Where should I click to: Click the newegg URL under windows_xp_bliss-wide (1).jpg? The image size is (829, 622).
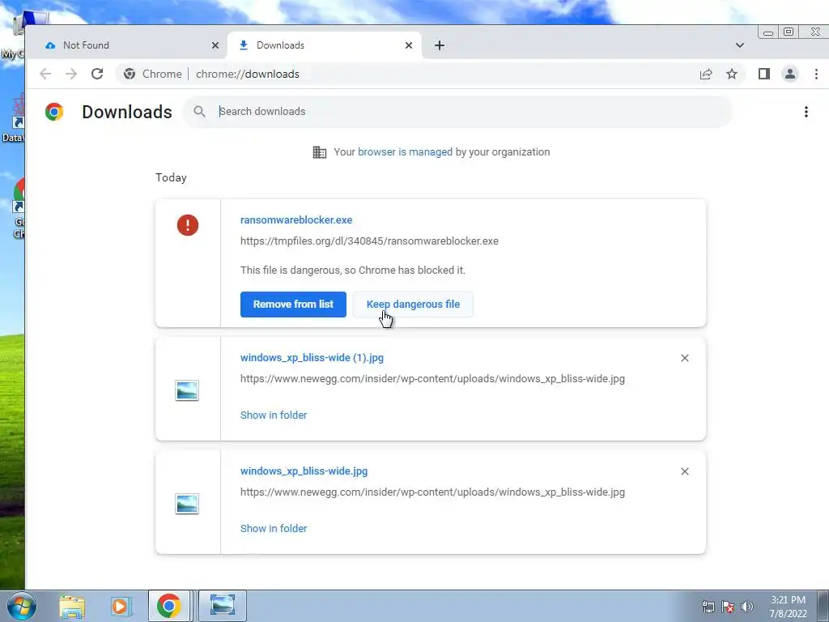(432, 379)
